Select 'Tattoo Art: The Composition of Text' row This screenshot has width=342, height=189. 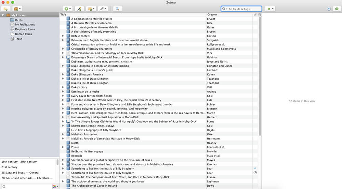[x=159, y=177]
